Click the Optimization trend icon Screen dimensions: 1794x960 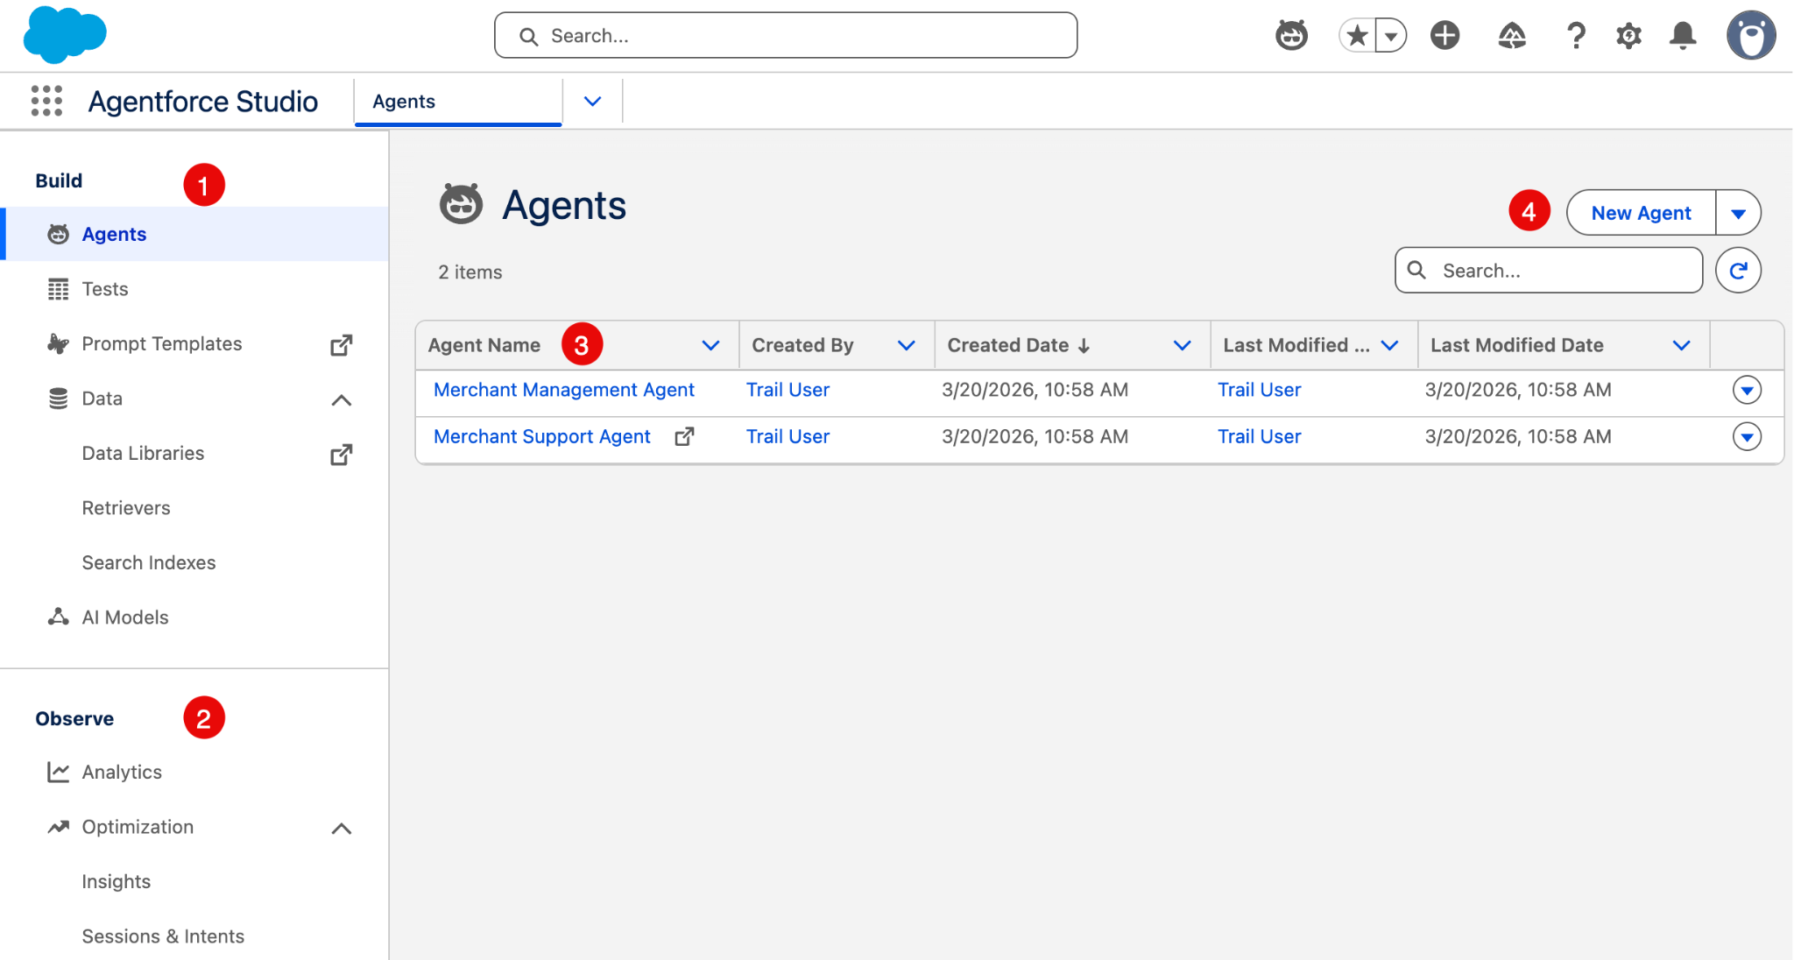58,827
